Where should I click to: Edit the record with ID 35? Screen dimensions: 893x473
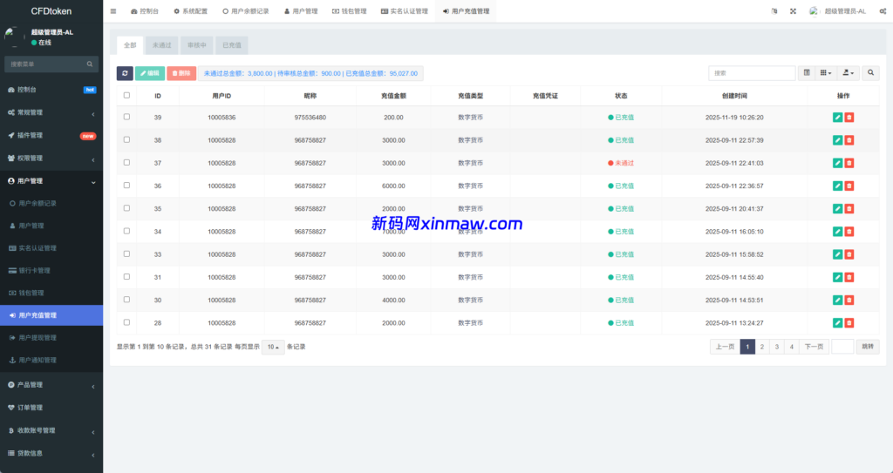[x=837, y=208]
